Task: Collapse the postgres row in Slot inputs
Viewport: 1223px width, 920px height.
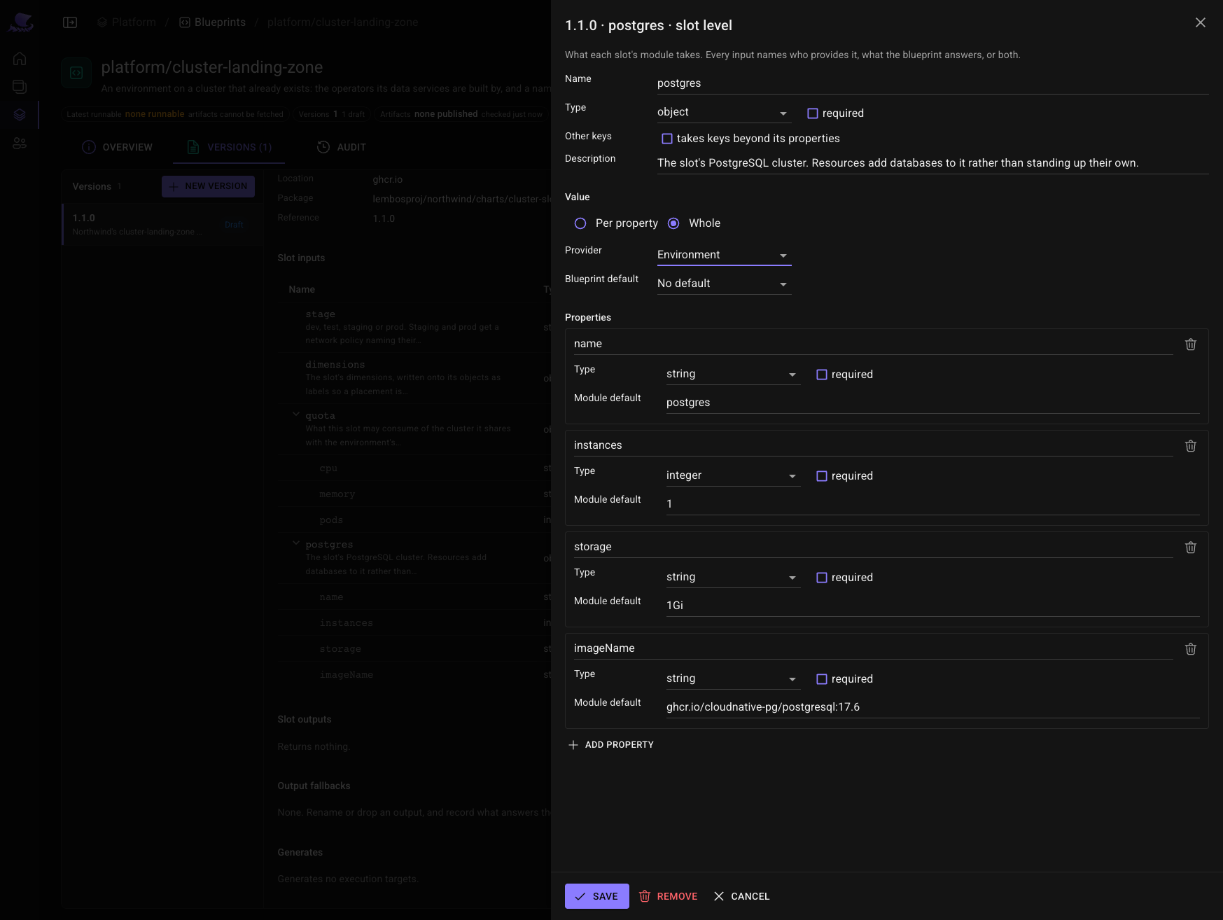Action: pyautogui.click(x=296, y=543)
